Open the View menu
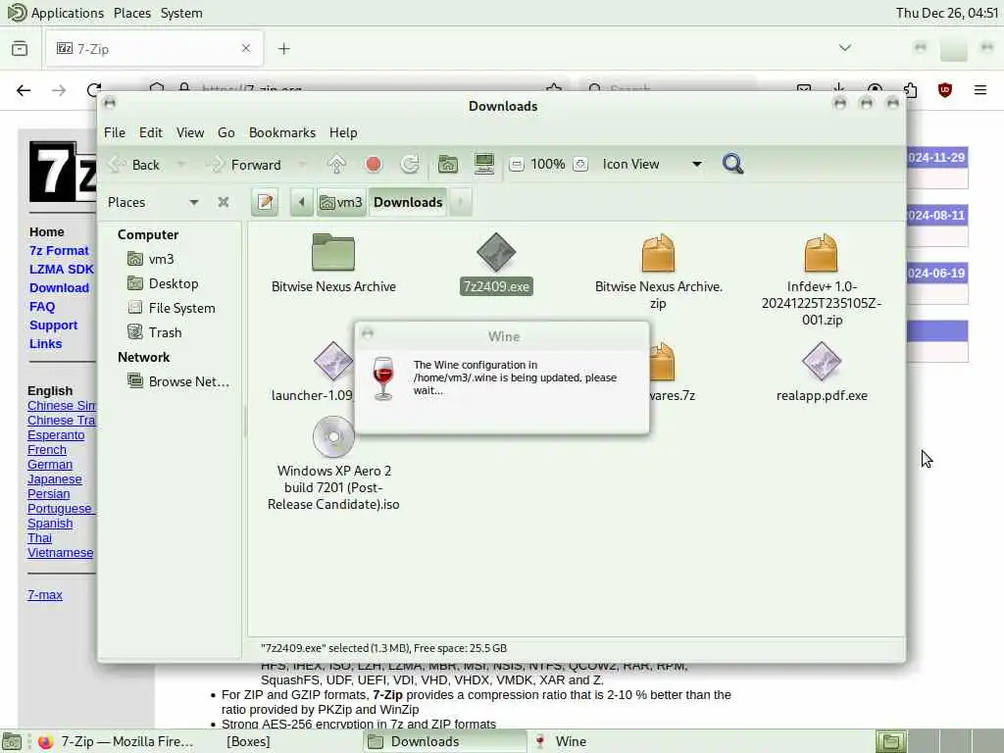 tap(190, 132)
